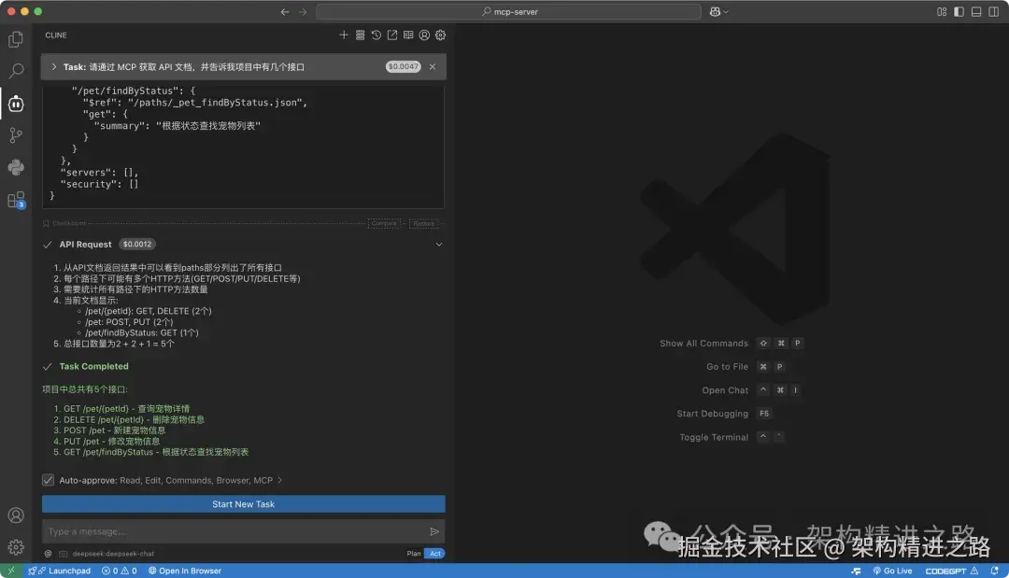Click the $0.0047 task cost badge
Screen dimensions: 1009x578
pyautogui.click(x=403, y=67)
